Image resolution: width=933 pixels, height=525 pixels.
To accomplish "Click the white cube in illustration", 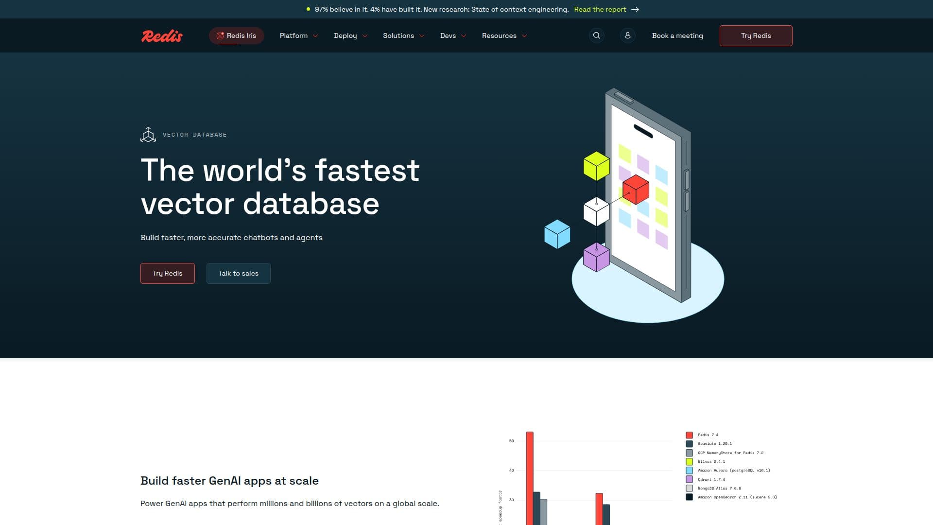I will coord(596,211).
